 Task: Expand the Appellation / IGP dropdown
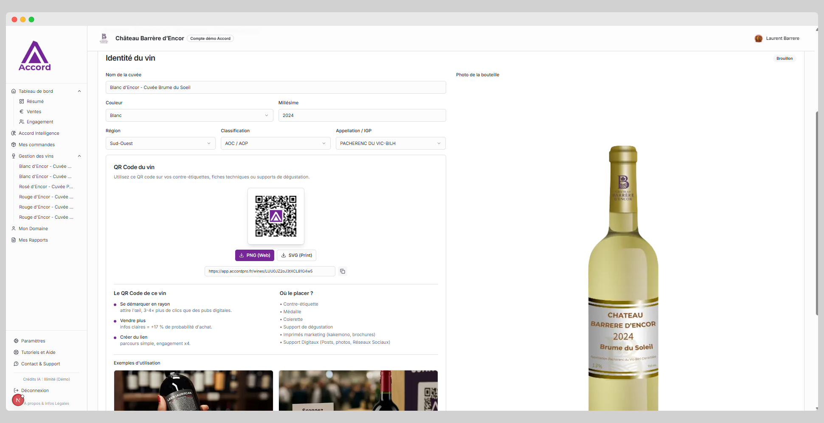click(x=390, y=143)
